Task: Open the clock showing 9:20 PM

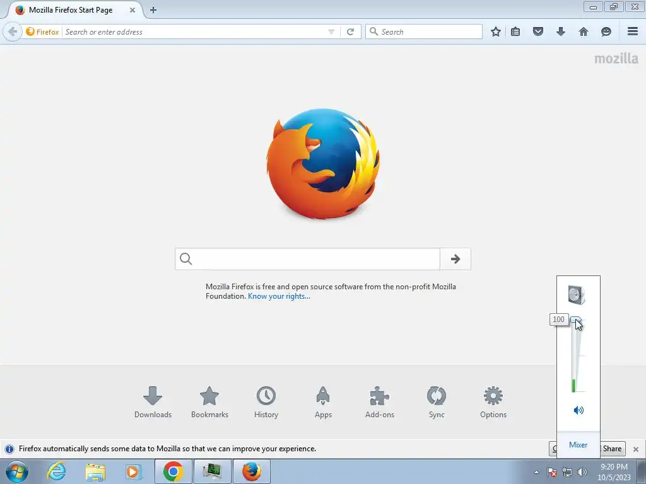Action: (614, 472)
